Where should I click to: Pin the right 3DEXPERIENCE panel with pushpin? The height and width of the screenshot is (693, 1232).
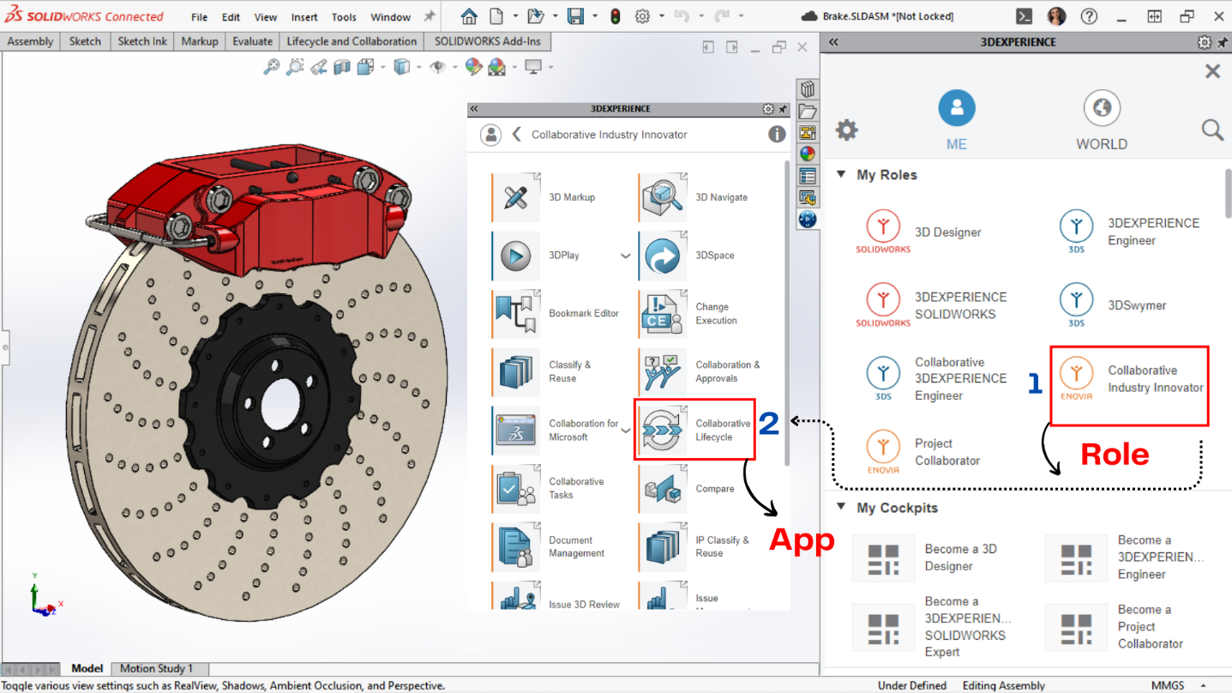click(x=1221, y=41)
